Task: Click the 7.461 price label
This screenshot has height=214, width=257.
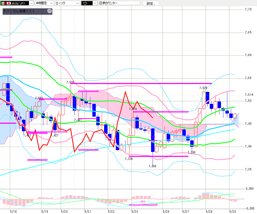Action: [x=78, y=120]
